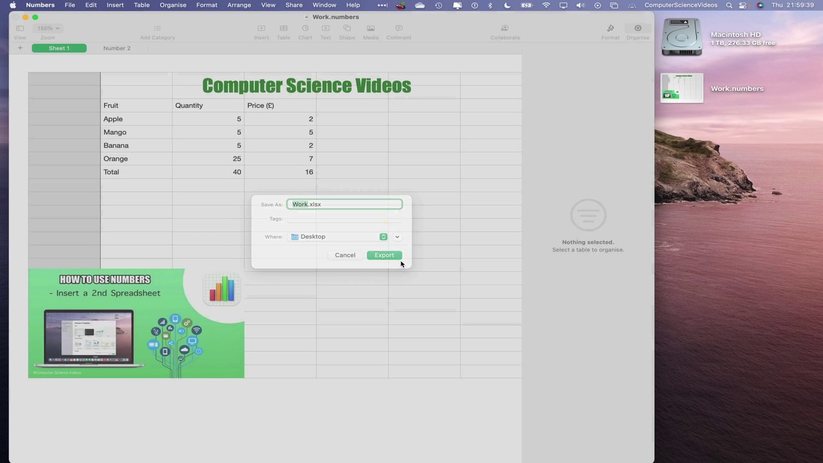This screenshot has height=463, width=823.
Task: Open the Organise menu
Action: (173, 5)
